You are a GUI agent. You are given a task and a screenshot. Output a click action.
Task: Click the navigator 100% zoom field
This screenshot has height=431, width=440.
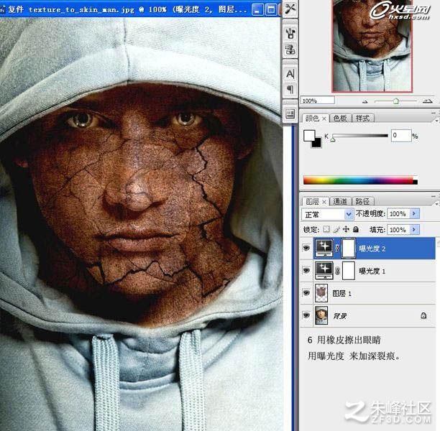pyautogui.click(x=317, y=101)
